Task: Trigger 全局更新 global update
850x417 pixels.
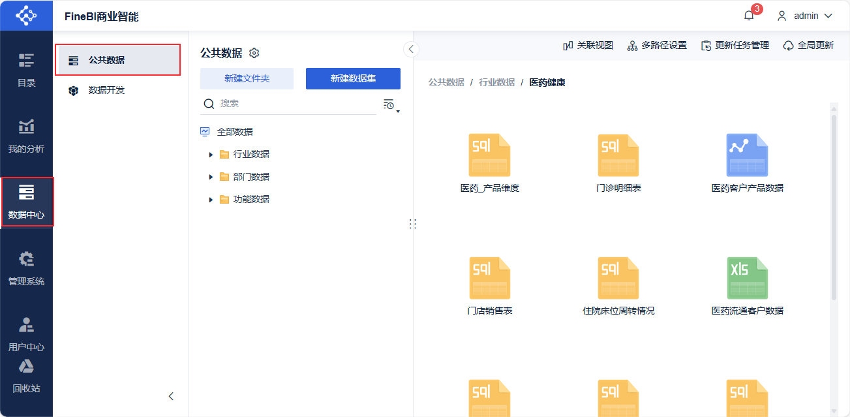Action: (x=808, y=46)
